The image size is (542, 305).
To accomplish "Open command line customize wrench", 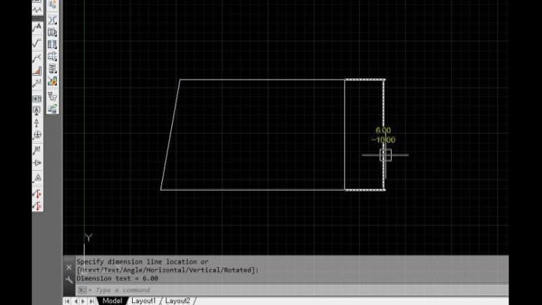I will coord(69,279).
